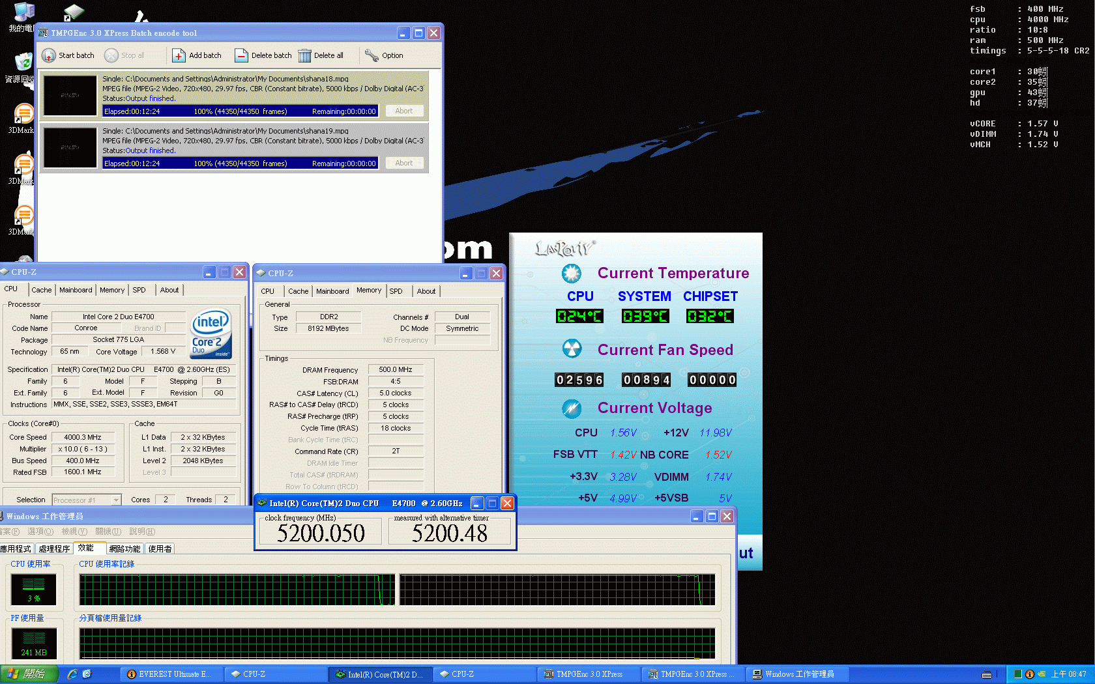Click the CPU temperature 024°C display
The image size is (1095, 684).
click(579, 317)
